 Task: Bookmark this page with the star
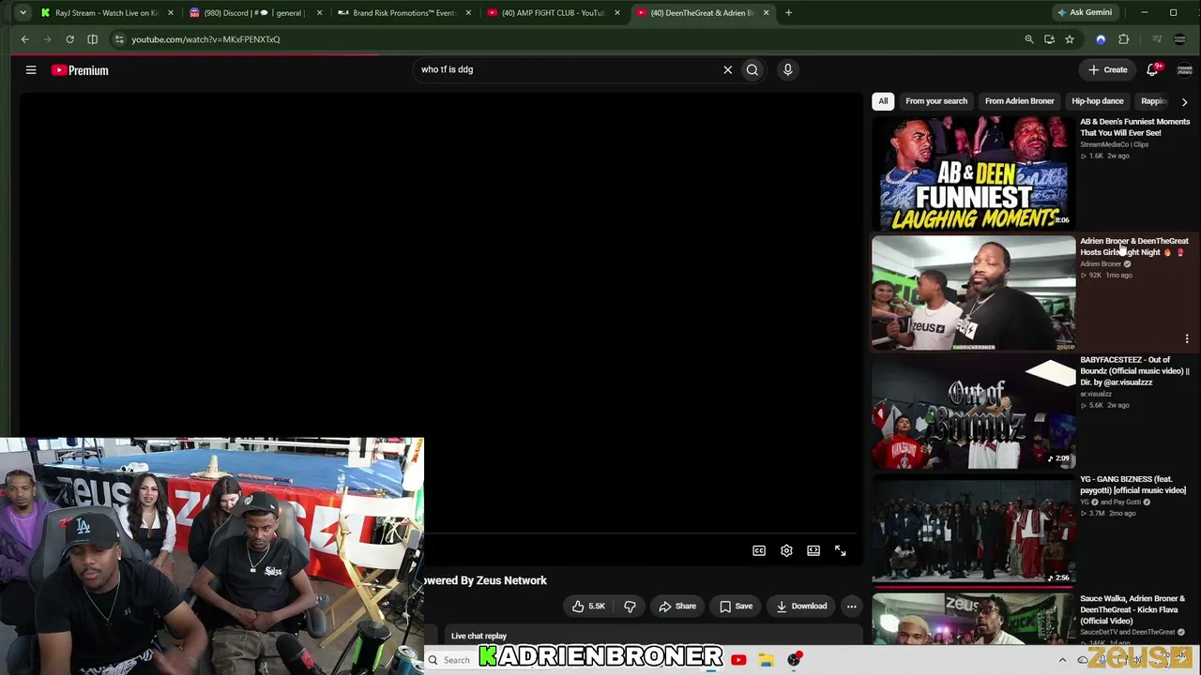(x=1069, y=39)
